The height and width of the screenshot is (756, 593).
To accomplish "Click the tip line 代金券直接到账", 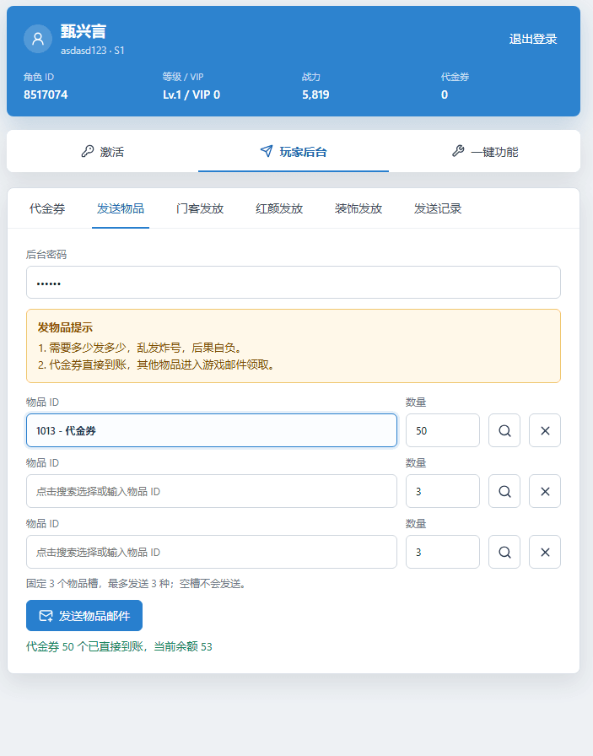I will tap(157, 365).
